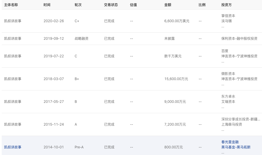Viewport: 262px width, 155px height.
Task: Click the 春光里金融 investor link
Action: [230, 142]
